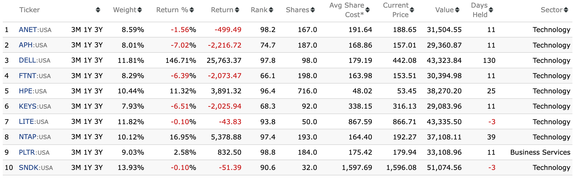Click 3Y chart link for ANET
Image resolution: width=577 pixels, height=180 pixels.
click(x=98, y=30)
